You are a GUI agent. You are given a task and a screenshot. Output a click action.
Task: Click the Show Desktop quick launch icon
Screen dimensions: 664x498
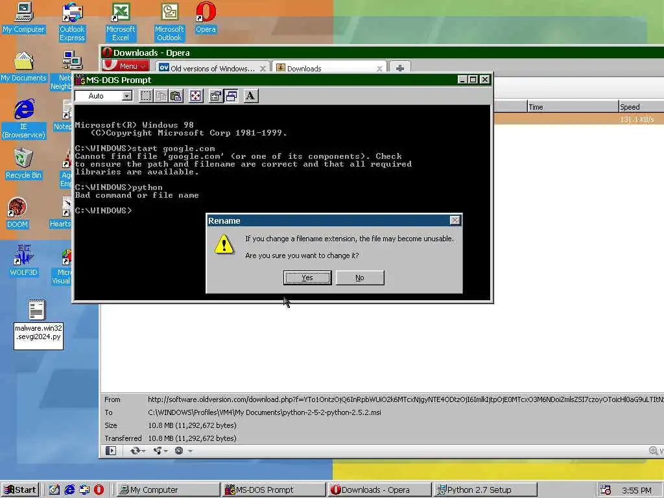point(54,490)
